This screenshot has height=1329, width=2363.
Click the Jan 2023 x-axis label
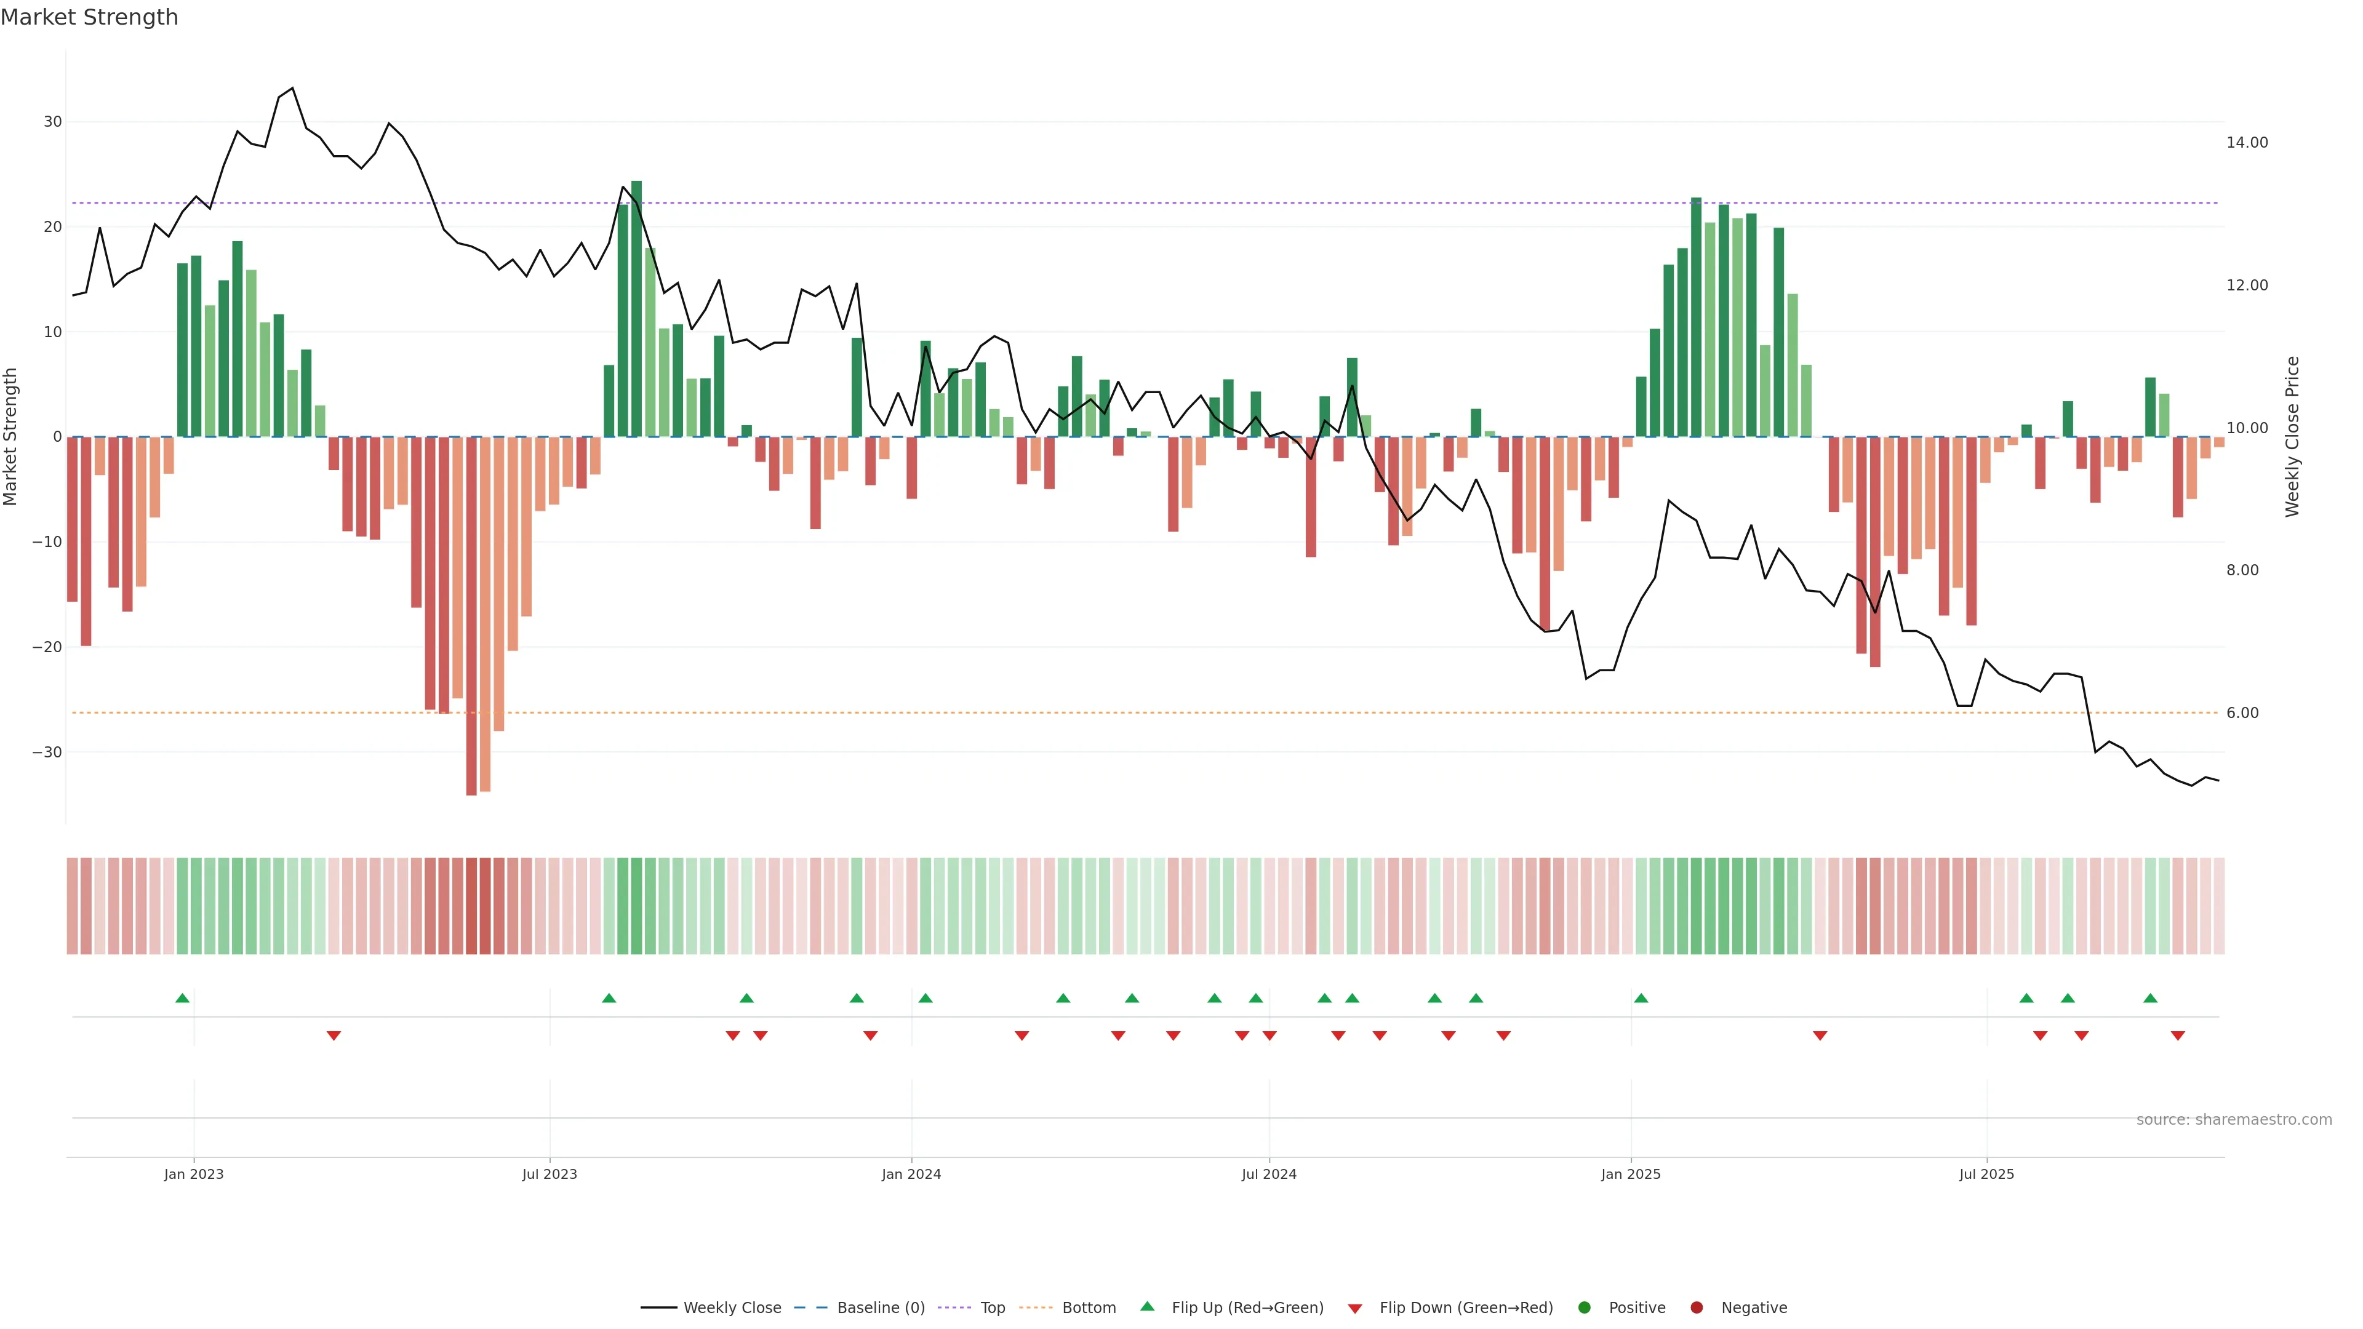[x=194, y=1174]
